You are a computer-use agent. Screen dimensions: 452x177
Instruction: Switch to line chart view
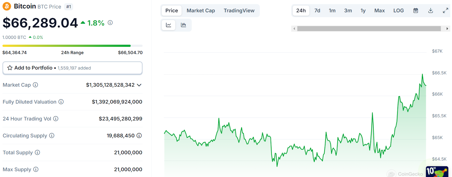tap(169, 25)
